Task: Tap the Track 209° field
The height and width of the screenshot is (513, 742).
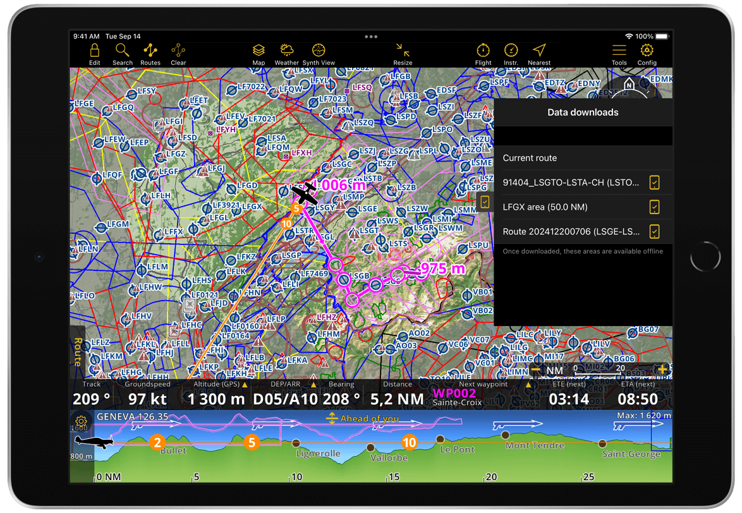Action: tap(92, 394)
